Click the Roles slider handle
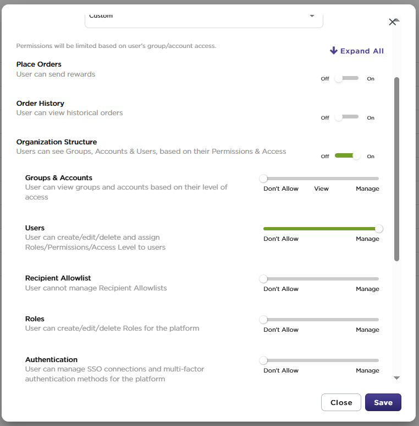This screenshot has width=419, height=426. pos(263,320)
